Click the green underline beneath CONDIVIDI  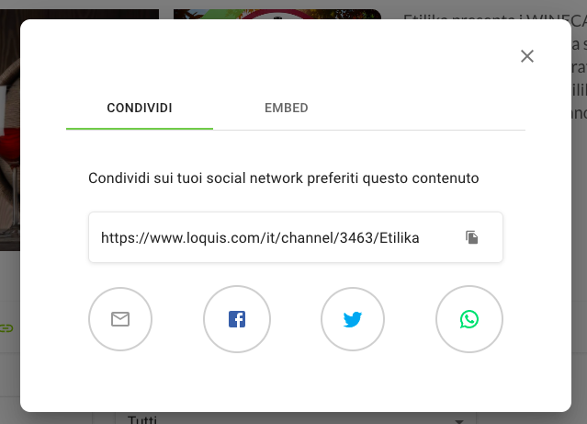pyautogui.click(x=140, y=129)
